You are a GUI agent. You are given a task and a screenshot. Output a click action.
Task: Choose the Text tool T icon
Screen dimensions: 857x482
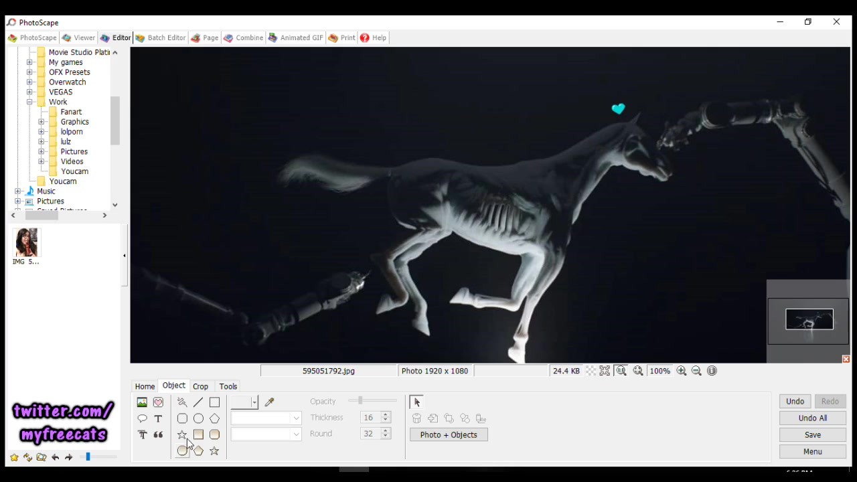click(158, 418)
